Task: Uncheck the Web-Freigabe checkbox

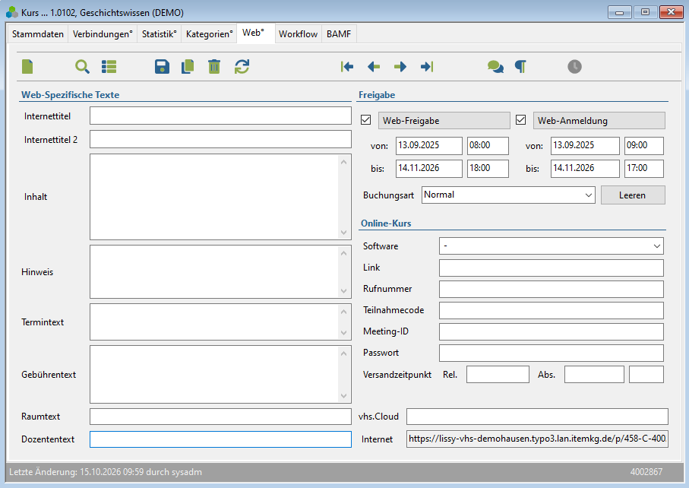Action: click(365, 120)
